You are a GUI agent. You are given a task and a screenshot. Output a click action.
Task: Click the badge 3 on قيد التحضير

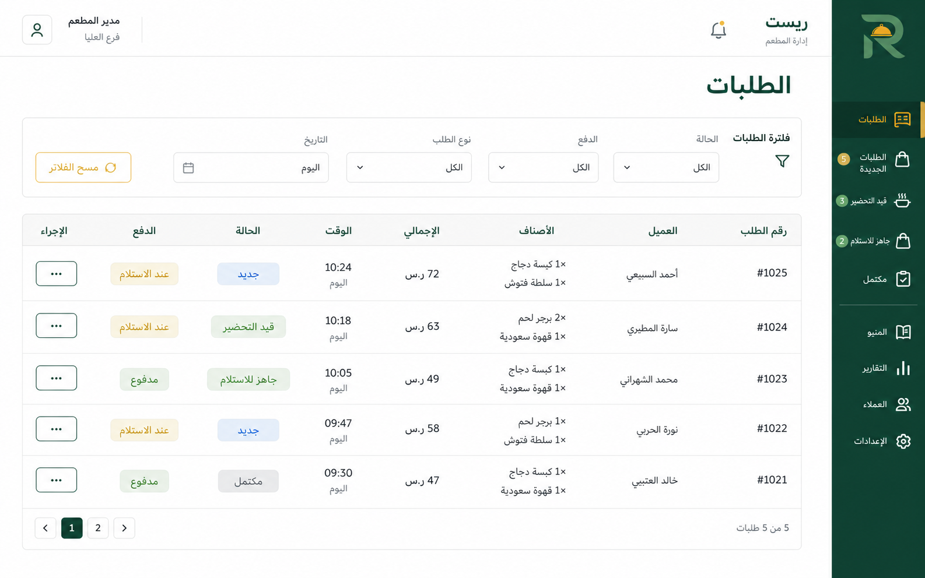[x=842, y=201]
